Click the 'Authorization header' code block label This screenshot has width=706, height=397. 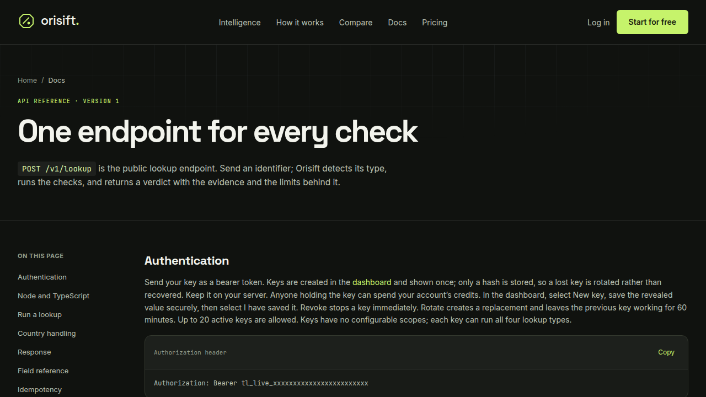[x=190, y=352]
